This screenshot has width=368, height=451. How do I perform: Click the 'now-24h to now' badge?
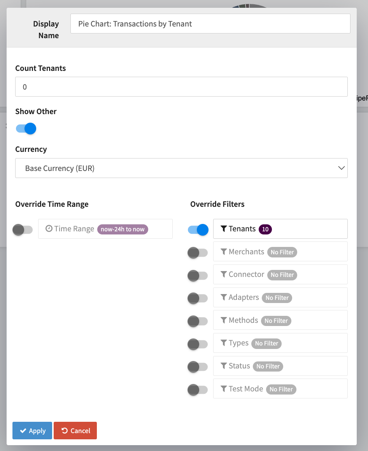[x=123, y=229]
